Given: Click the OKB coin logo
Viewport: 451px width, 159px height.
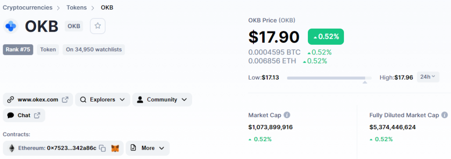Looking at the screenshot, I should [11, 26].
